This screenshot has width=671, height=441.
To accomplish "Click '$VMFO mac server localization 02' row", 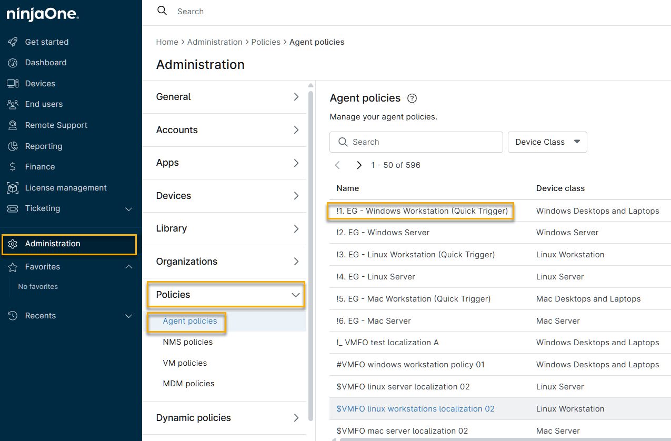I will pos(402,431).
